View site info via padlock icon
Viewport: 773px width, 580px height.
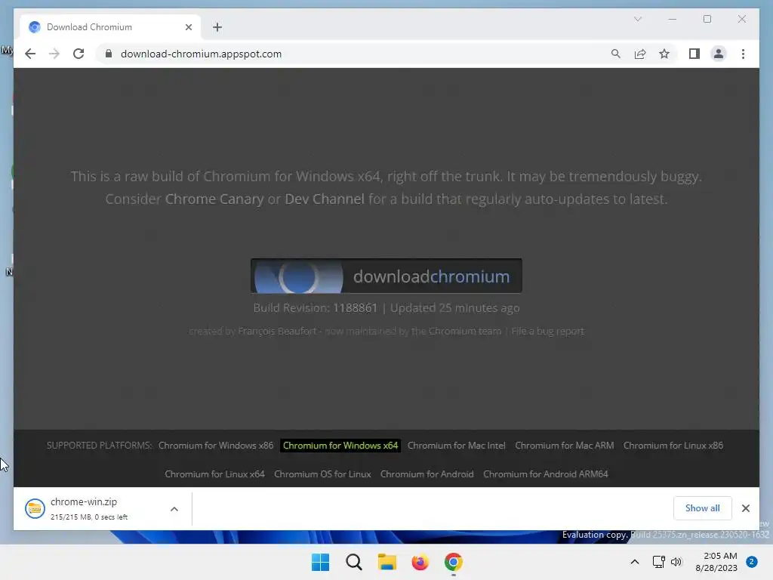[x=109, y=54]
